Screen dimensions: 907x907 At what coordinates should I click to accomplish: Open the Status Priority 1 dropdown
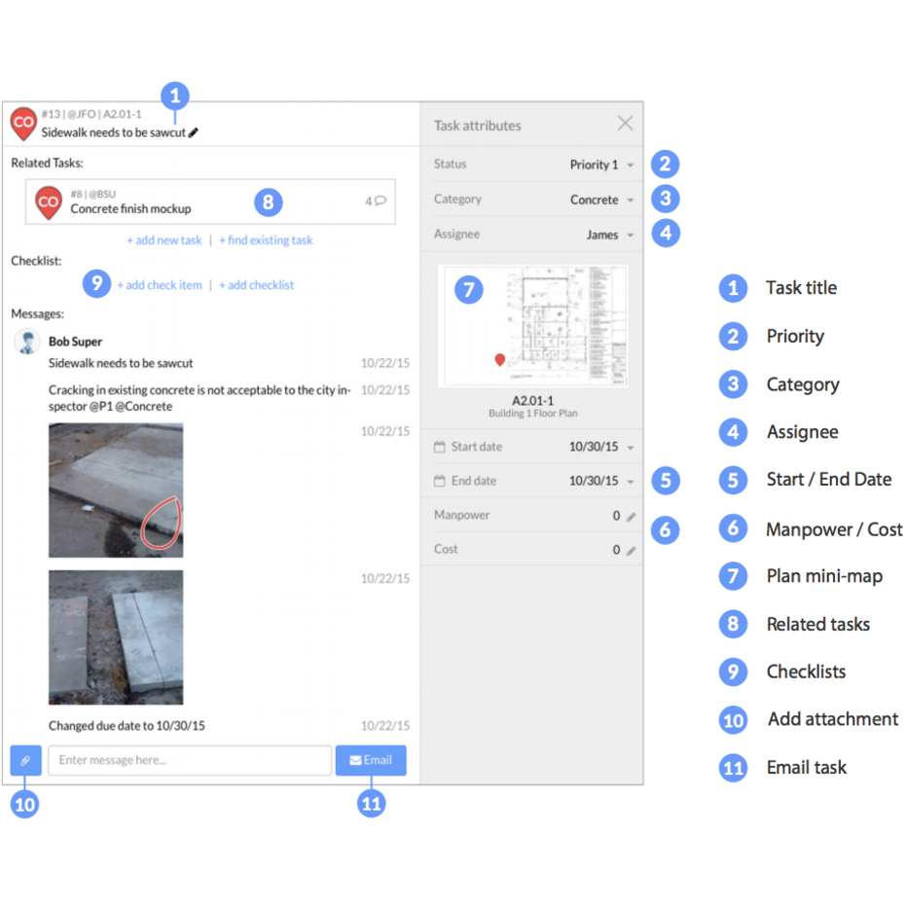[x=601, y=165]
